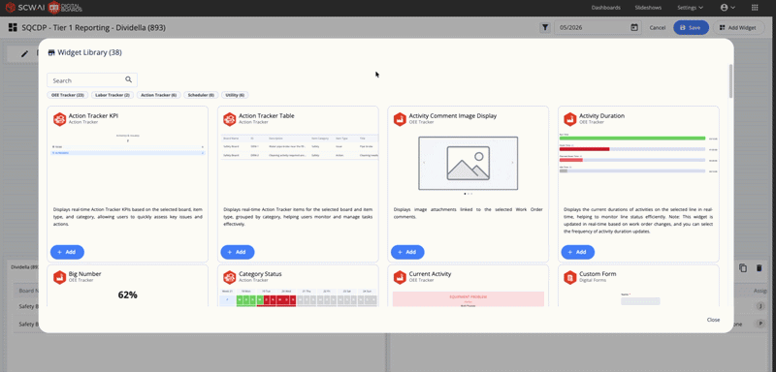Click the "Action Tracker KPI" card title
This screenshot has height=372, width=776.
point(93,115)
